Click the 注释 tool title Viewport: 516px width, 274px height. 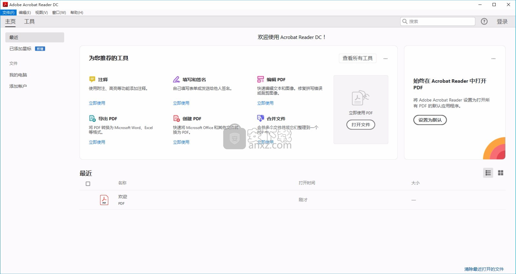103,80
